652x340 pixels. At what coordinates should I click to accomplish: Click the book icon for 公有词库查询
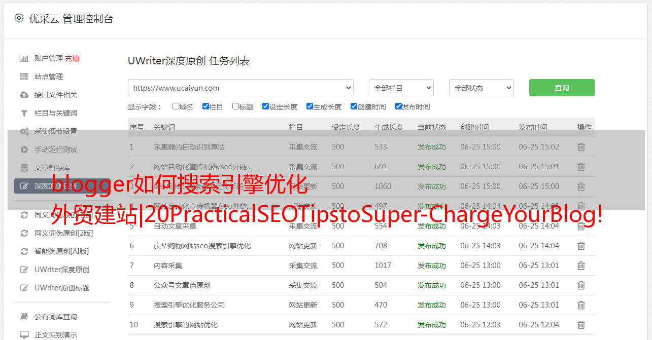[x=24, y=317]
